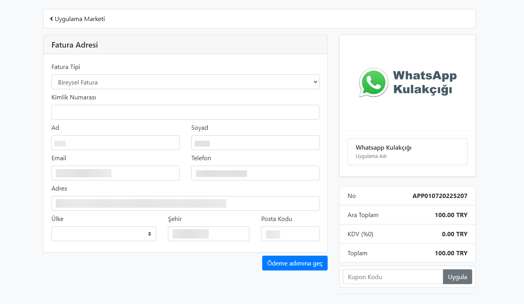Click the KDV amount 0.00 TRY
Image resolution: width=524 pixels, height=304 pixels.
point(455,234)
